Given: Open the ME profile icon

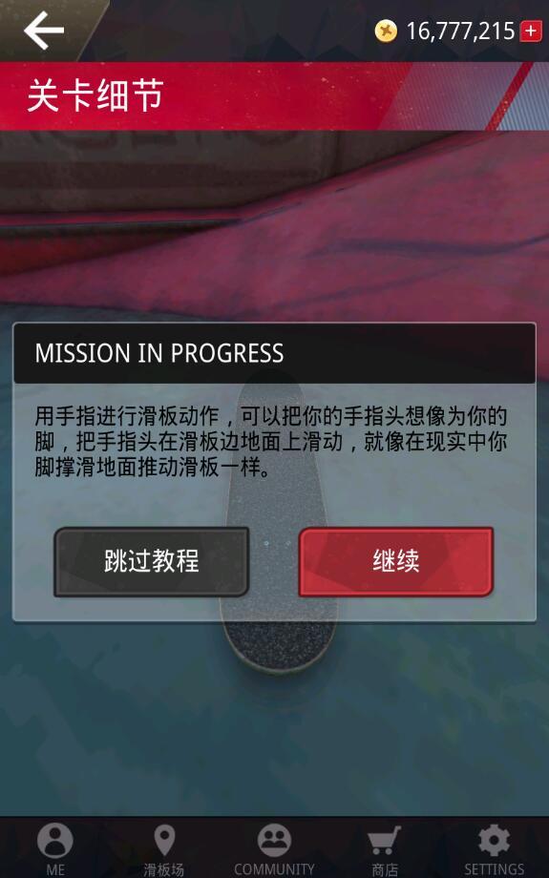Looking at the screenshot, I should point(55,840).
